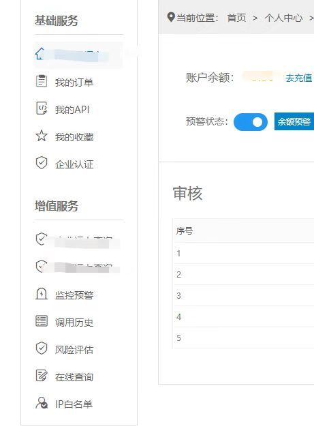Click the home icon in 基础服务
The image size is (314, 433).
[40, 54]
